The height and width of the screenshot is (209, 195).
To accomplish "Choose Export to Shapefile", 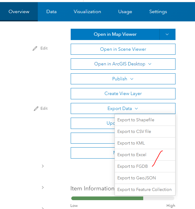I will point(136,120).
